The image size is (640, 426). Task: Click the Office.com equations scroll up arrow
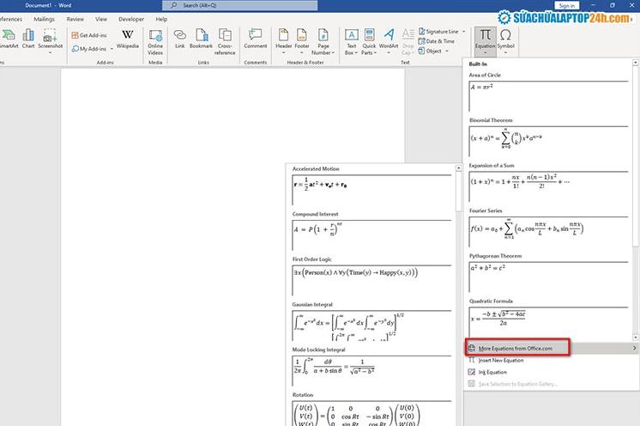(x=458, y=167)
